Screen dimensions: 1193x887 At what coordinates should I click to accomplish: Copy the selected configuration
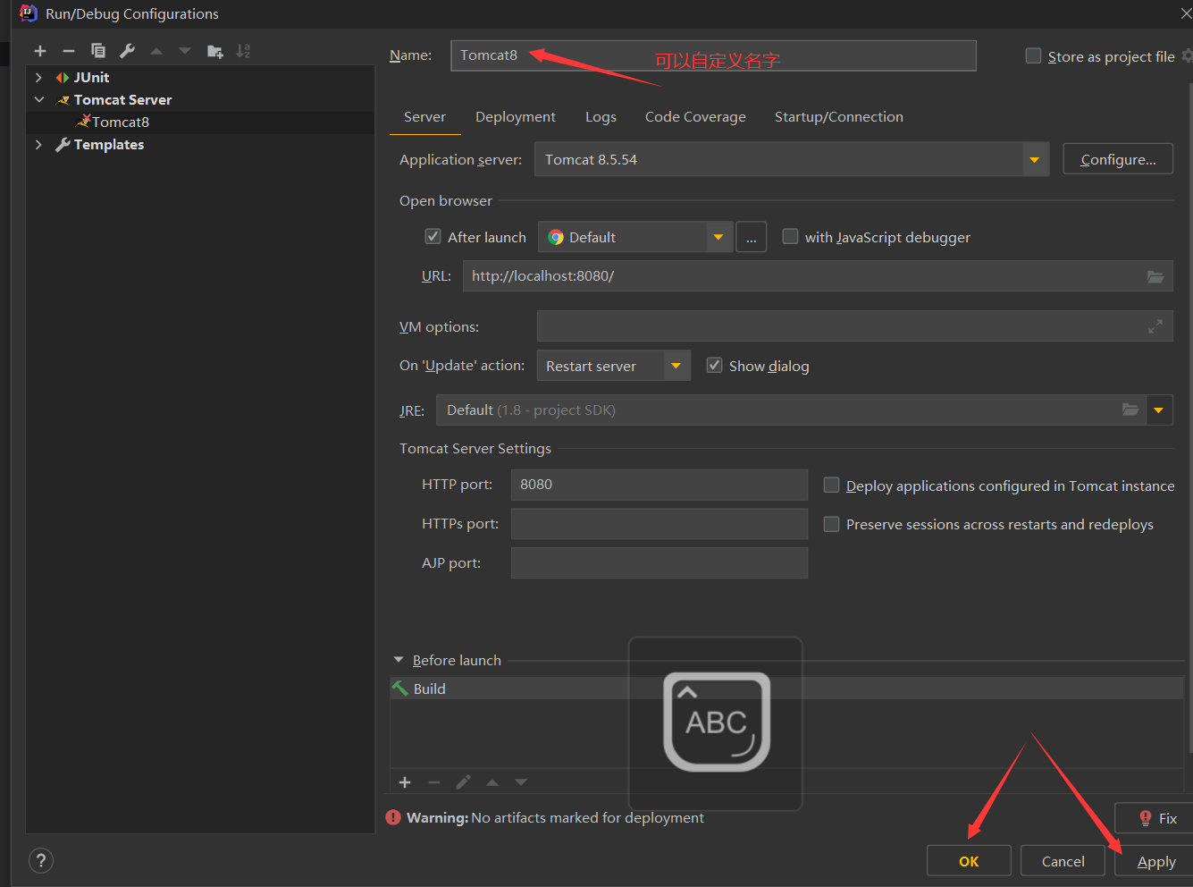pos(98,51)
